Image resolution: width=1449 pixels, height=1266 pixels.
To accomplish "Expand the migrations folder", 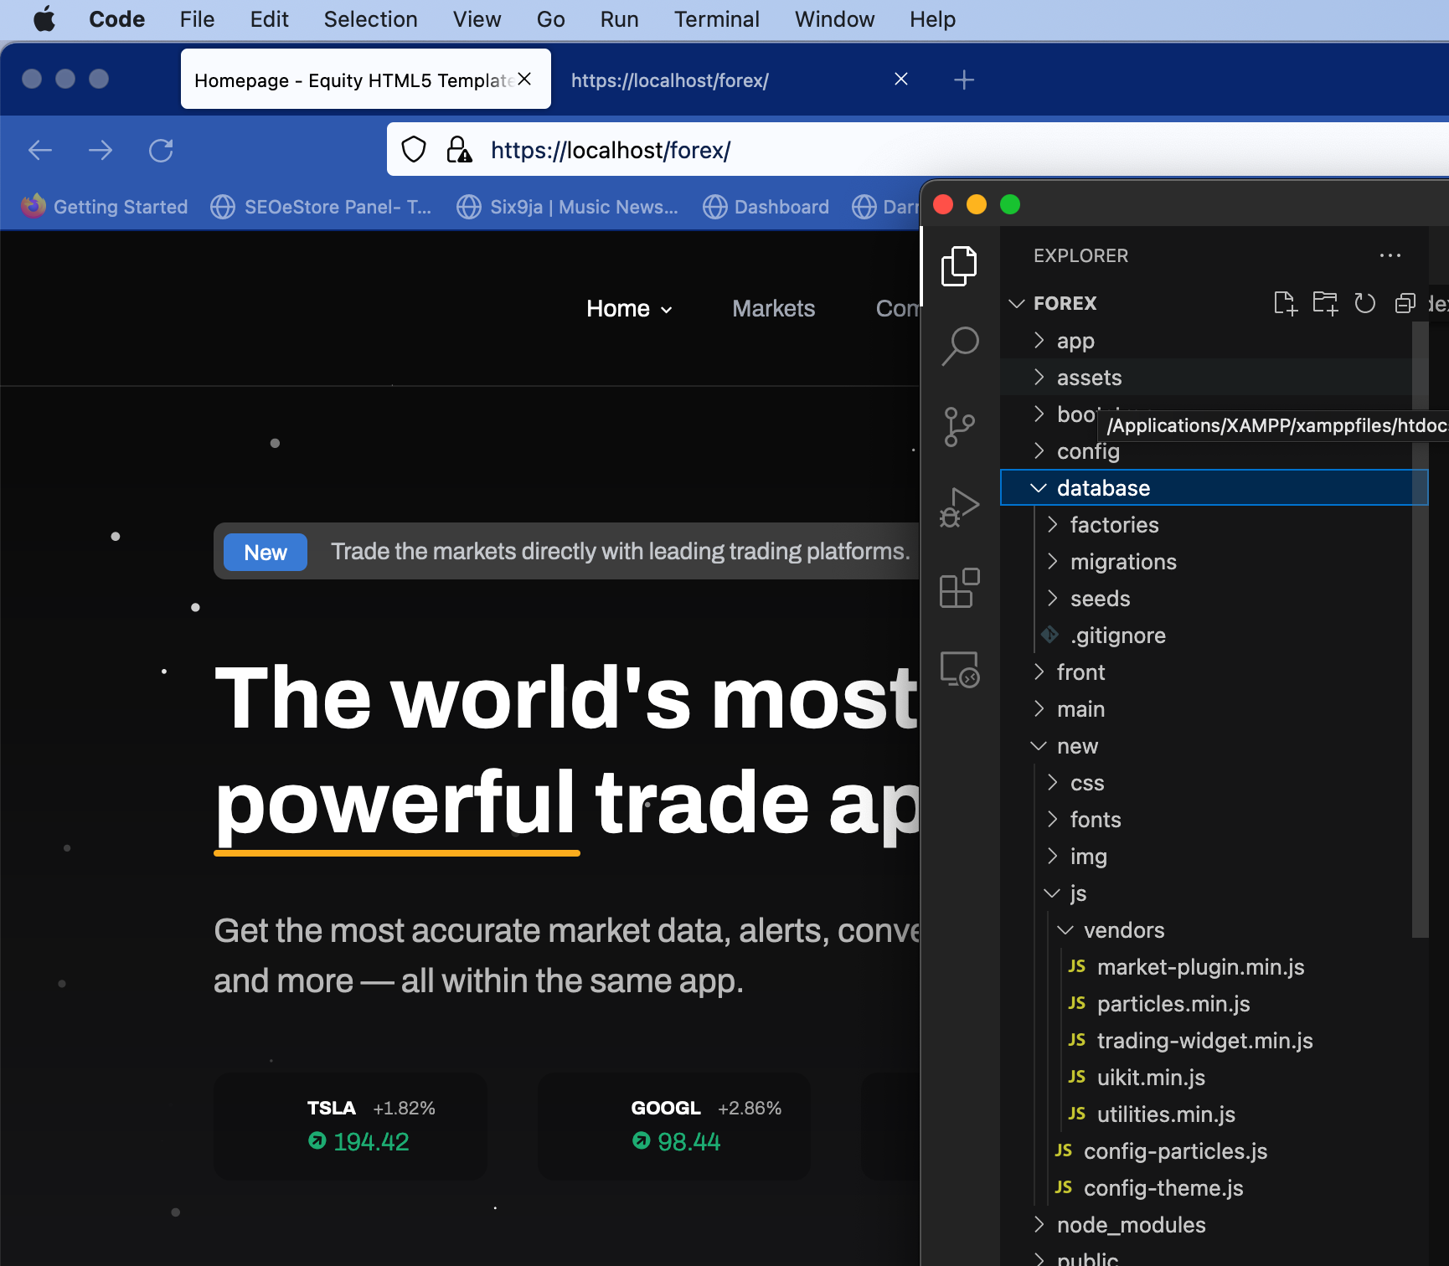I will [x=1122, y=562].
